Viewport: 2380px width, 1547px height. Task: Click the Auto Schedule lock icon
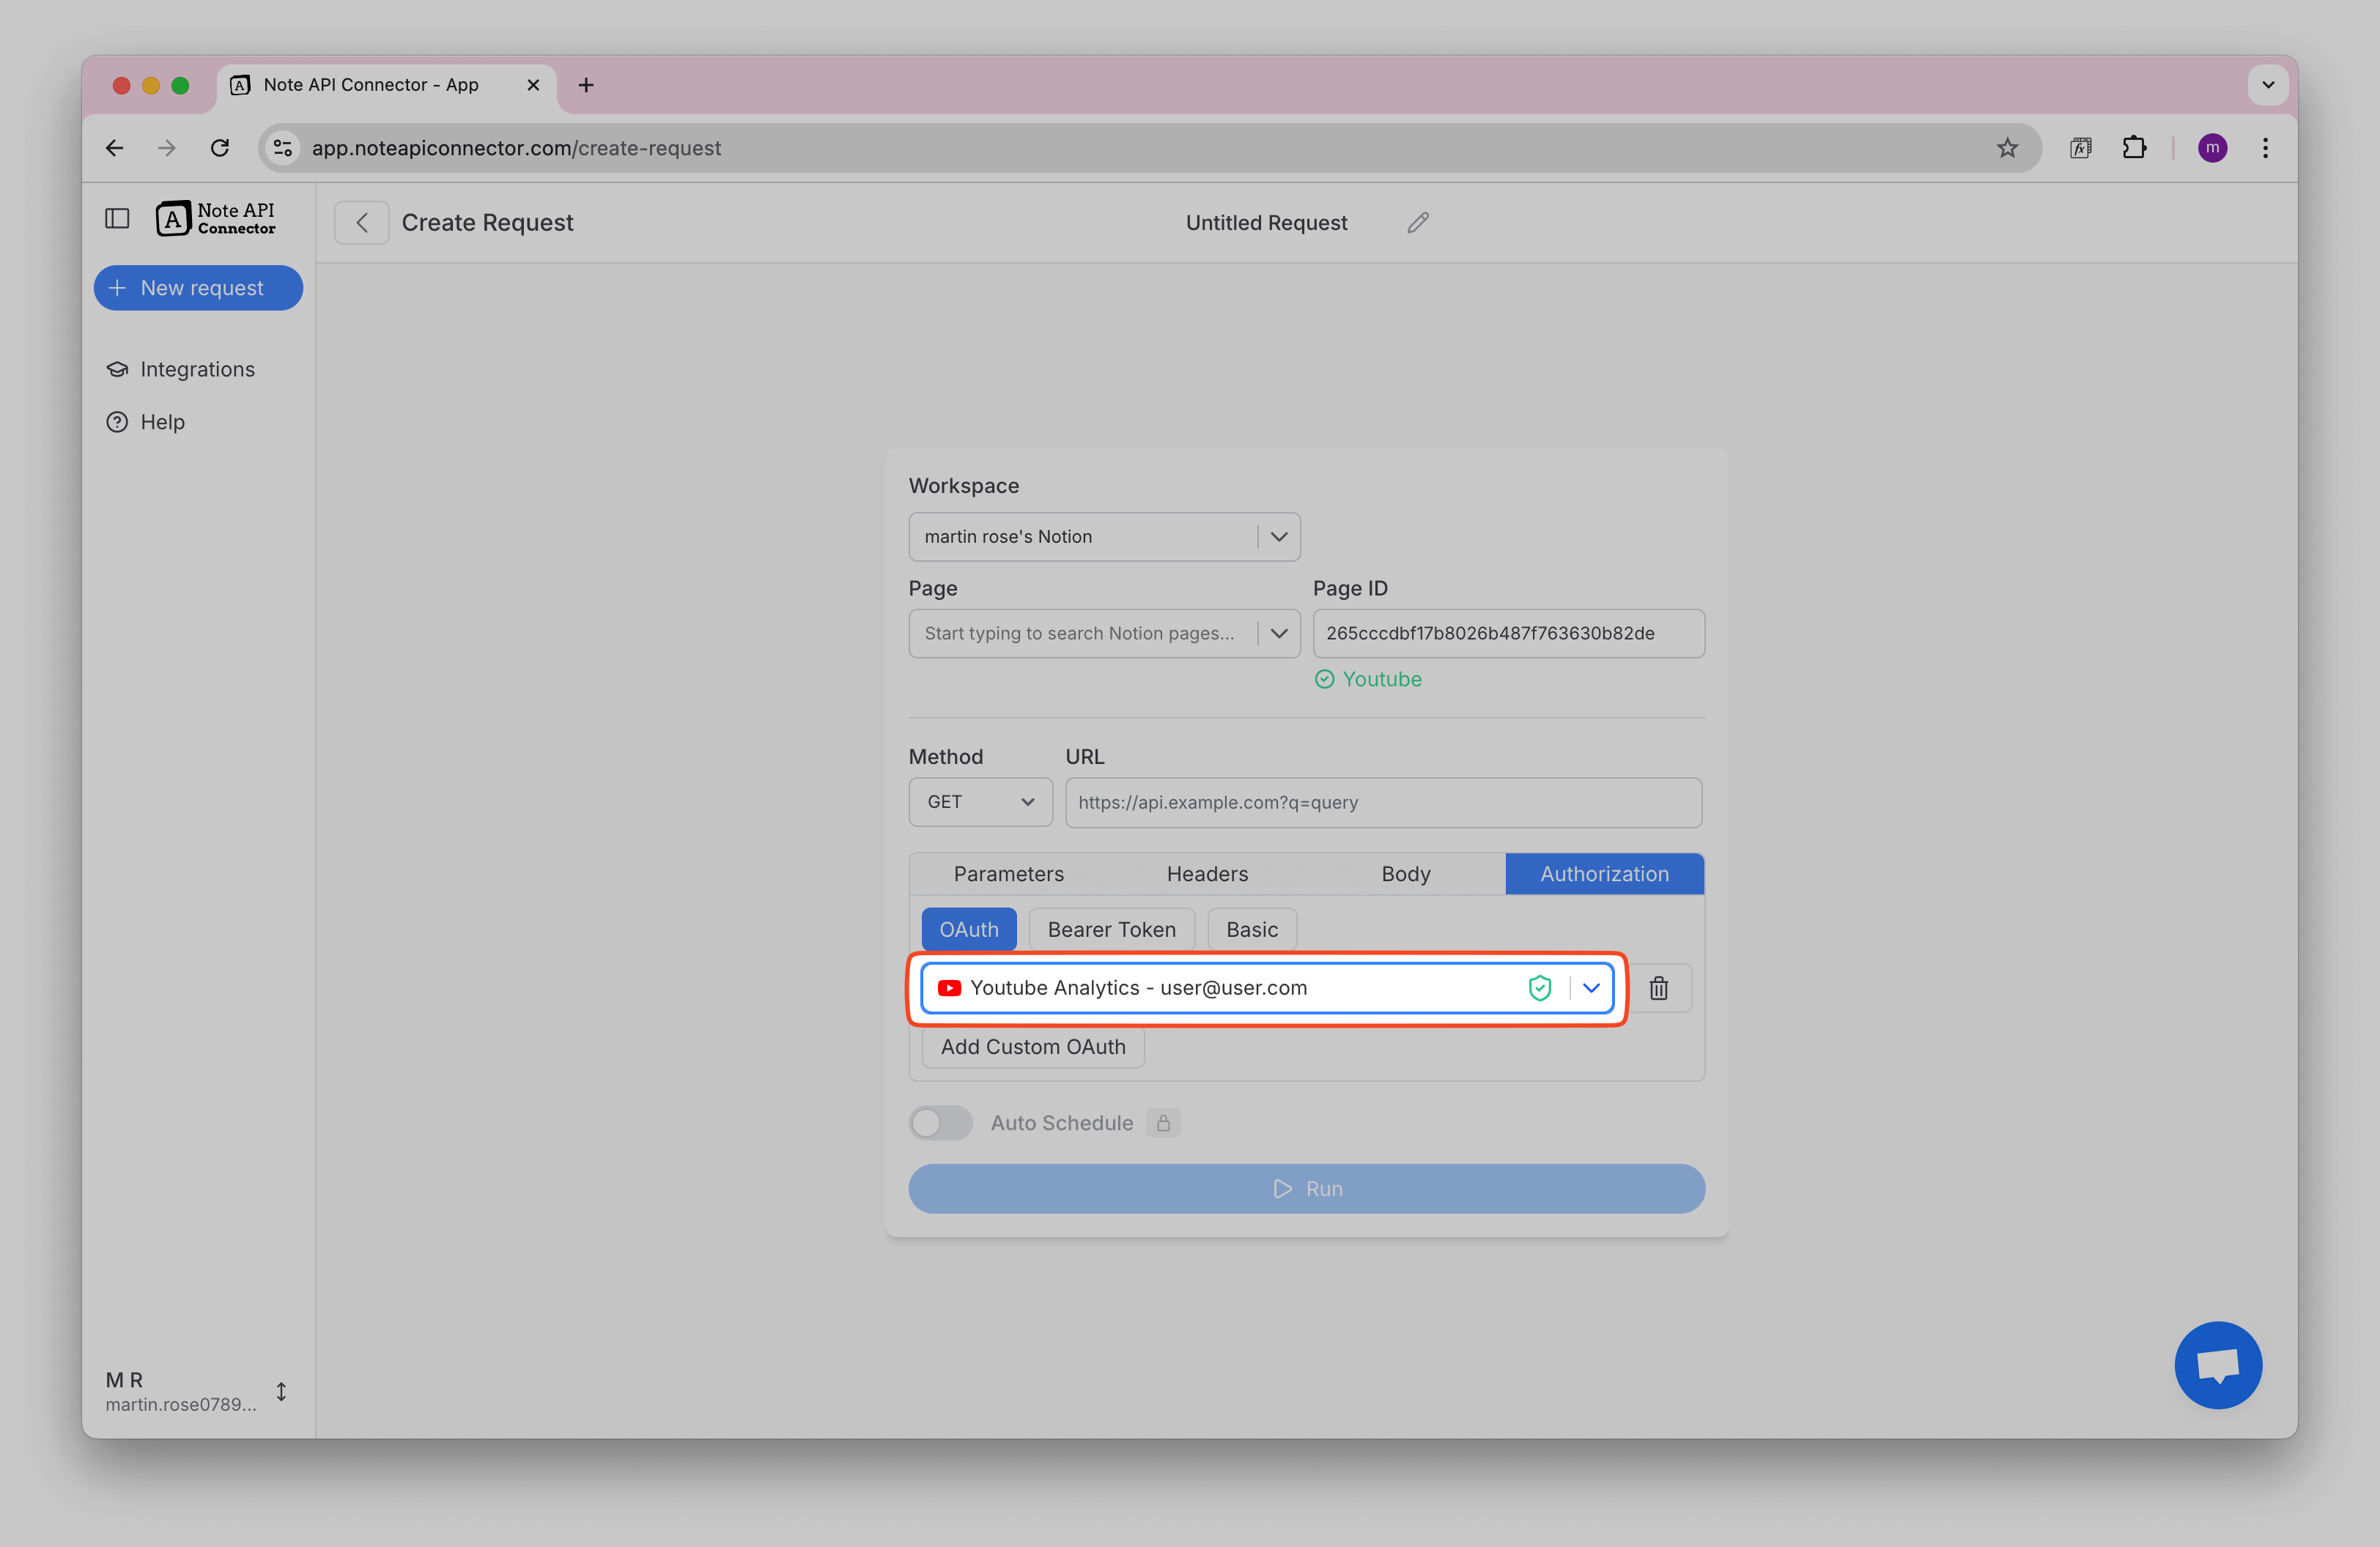[1163, 1124]
